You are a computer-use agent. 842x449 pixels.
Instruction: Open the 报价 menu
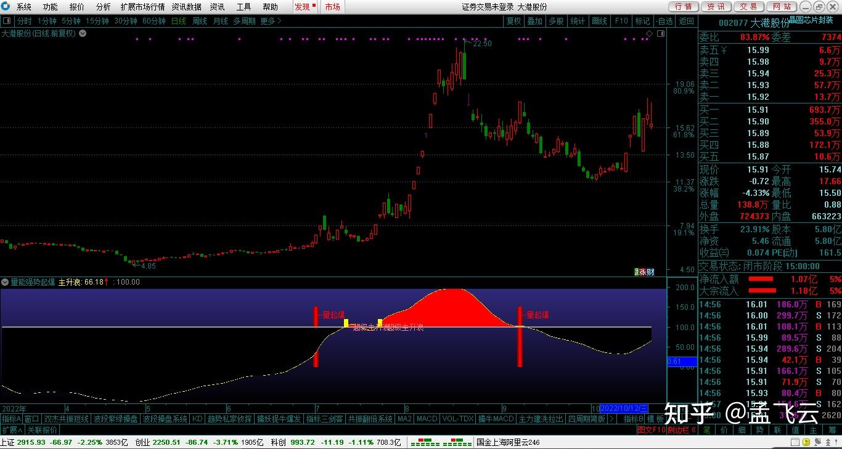pos(77,7)
